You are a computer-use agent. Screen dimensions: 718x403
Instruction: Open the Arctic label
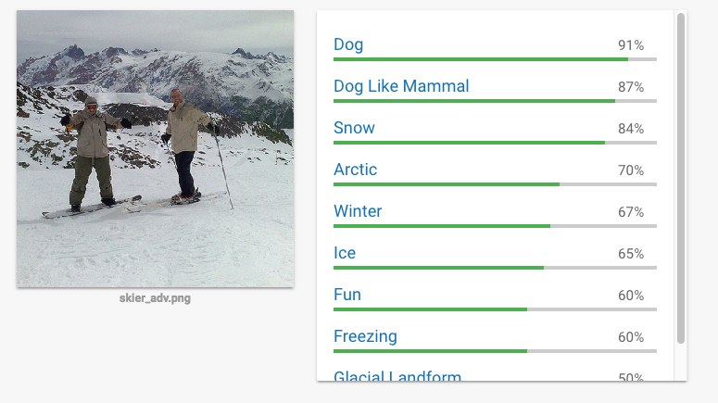pyautogui.click(x=355, y=170)
